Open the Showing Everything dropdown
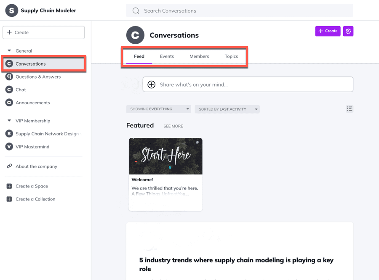 [x=158, y=109]
